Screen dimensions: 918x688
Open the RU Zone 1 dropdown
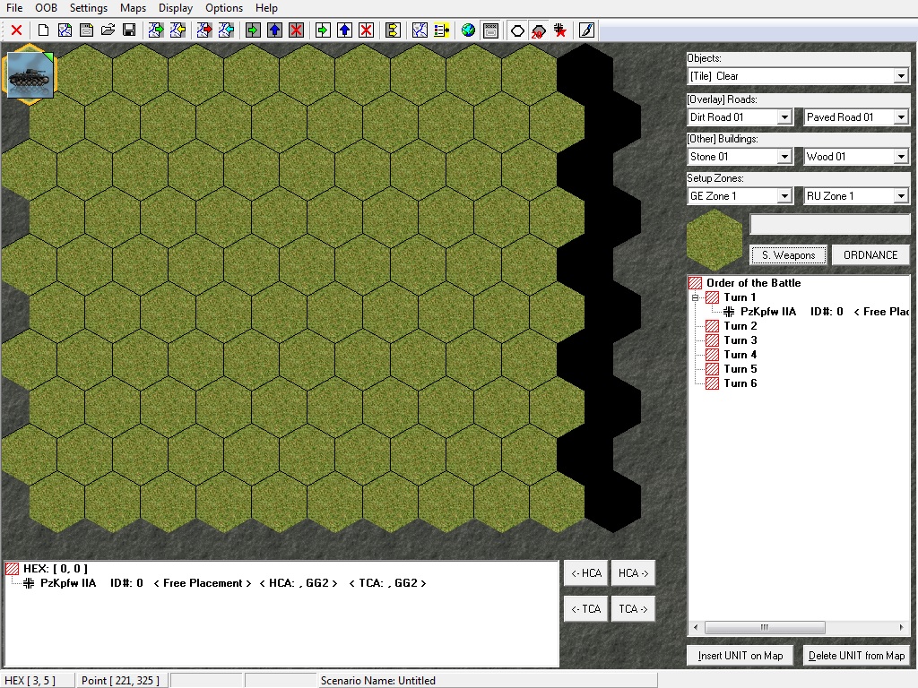click(x=901, y=196)
